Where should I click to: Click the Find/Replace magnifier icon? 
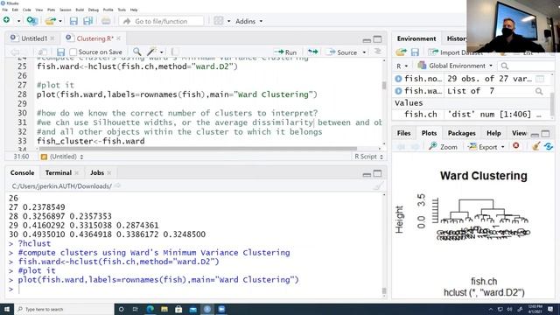point(136,52)
